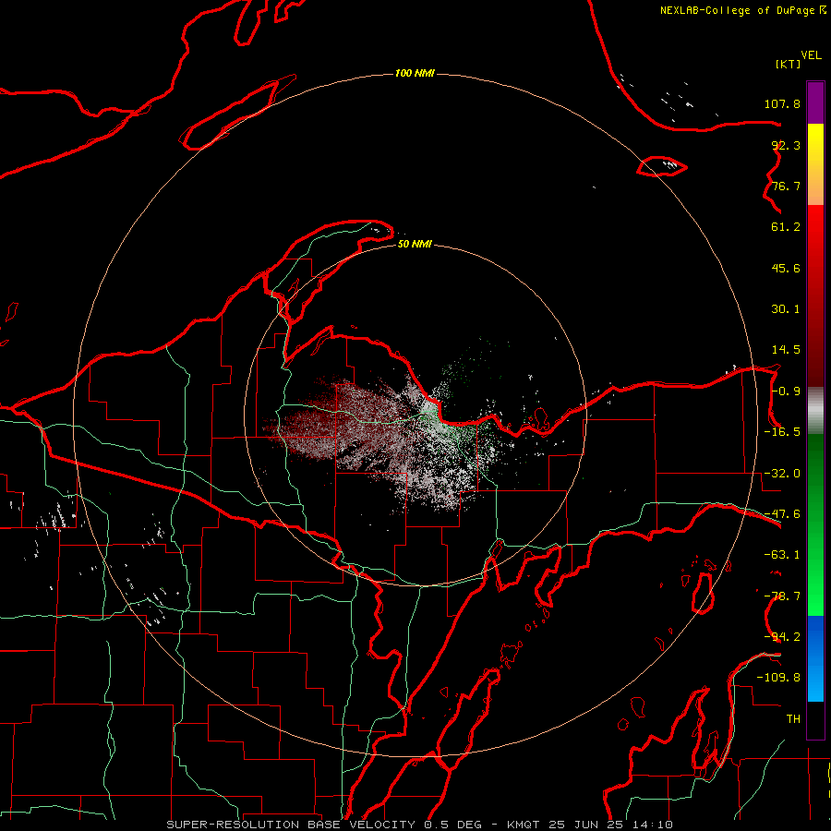Image resolution: width=831 pixels, height=831 pixels.
Task: Select the -63.1 scale value
Action: tap(782, 555)
